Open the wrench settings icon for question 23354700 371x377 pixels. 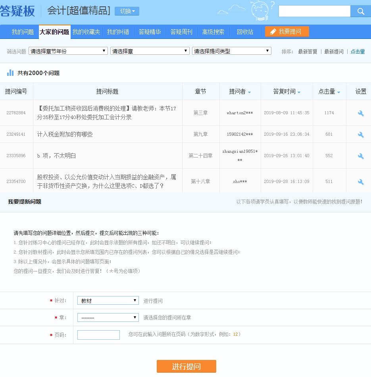[360, 181]
